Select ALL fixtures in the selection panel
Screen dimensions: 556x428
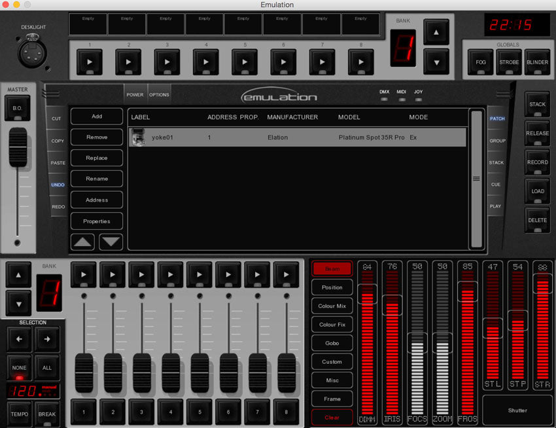pyautogui.click(x=47, y=368)
